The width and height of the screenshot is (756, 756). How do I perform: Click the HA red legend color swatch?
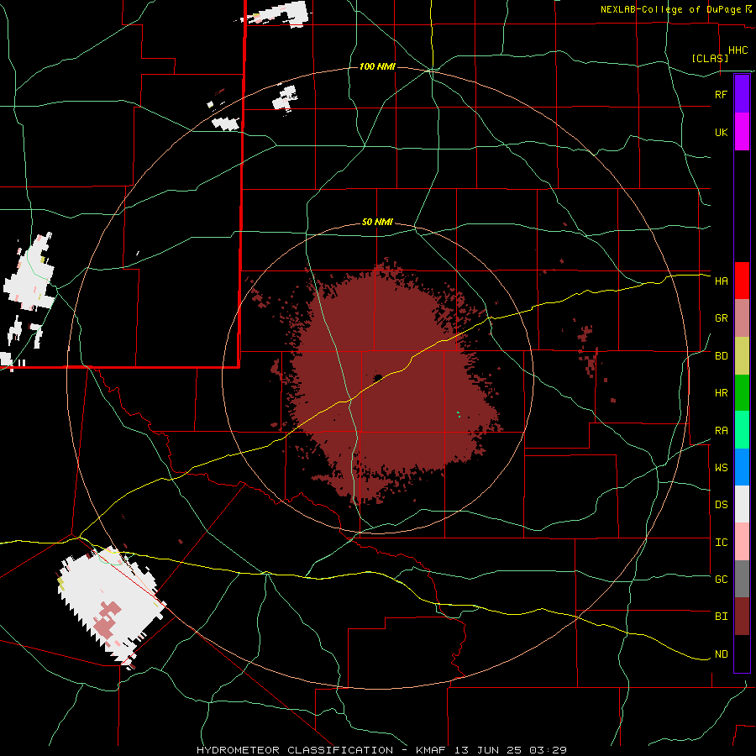click(x=742, y=281)
